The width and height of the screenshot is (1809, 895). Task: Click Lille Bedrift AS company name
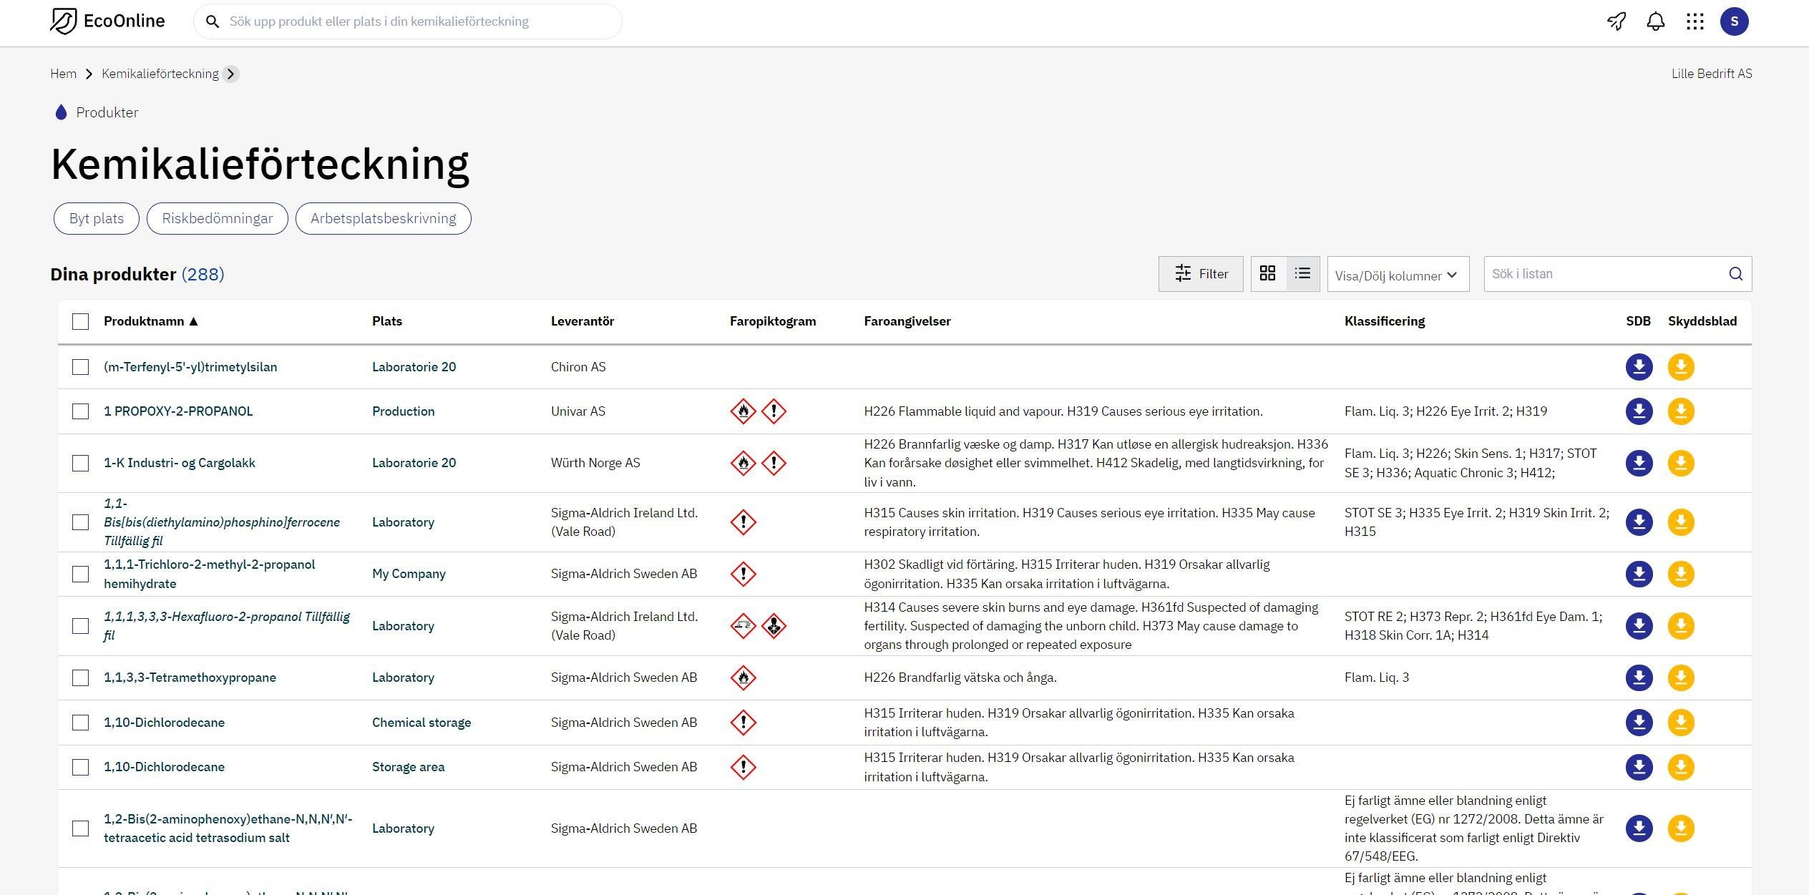click(1712, 74)
